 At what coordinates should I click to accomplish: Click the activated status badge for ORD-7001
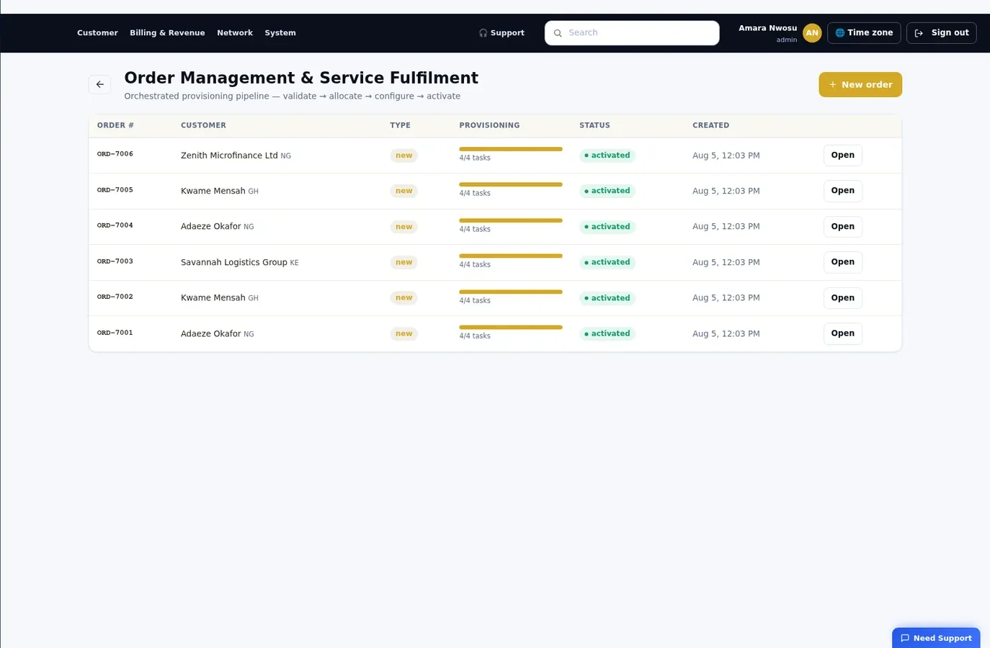point(607,333)
